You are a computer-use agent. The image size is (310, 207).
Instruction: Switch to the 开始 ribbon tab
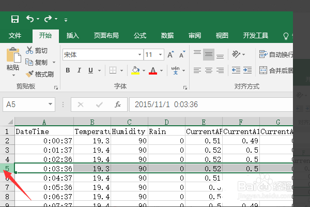click(45, 36)
